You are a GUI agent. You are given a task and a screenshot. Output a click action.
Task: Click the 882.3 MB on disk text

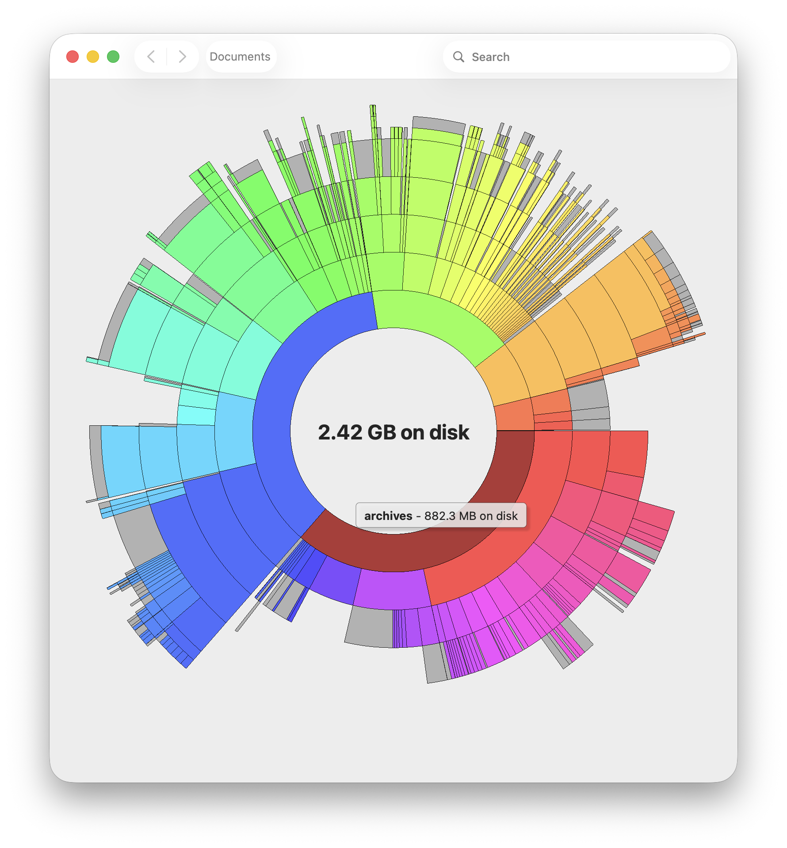pyautogui.click(x=471, y=516)
